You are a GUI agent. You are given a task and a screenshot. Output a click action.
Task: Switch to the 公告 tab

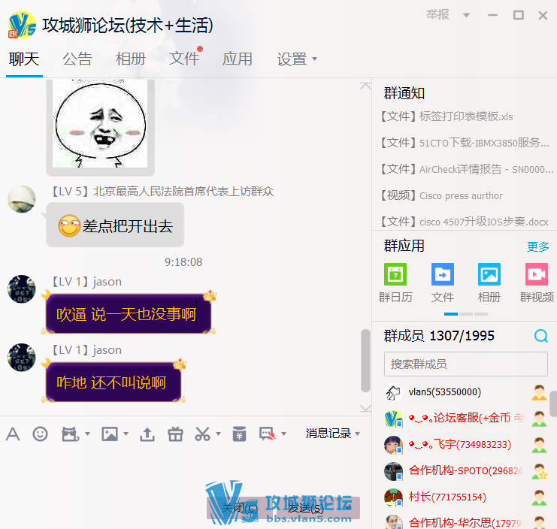(x=77, y=59)
